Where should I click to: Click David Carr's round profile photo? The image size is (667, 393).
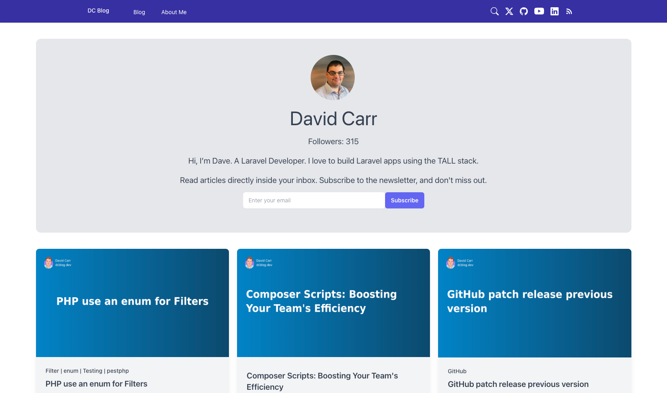point(332,77)
